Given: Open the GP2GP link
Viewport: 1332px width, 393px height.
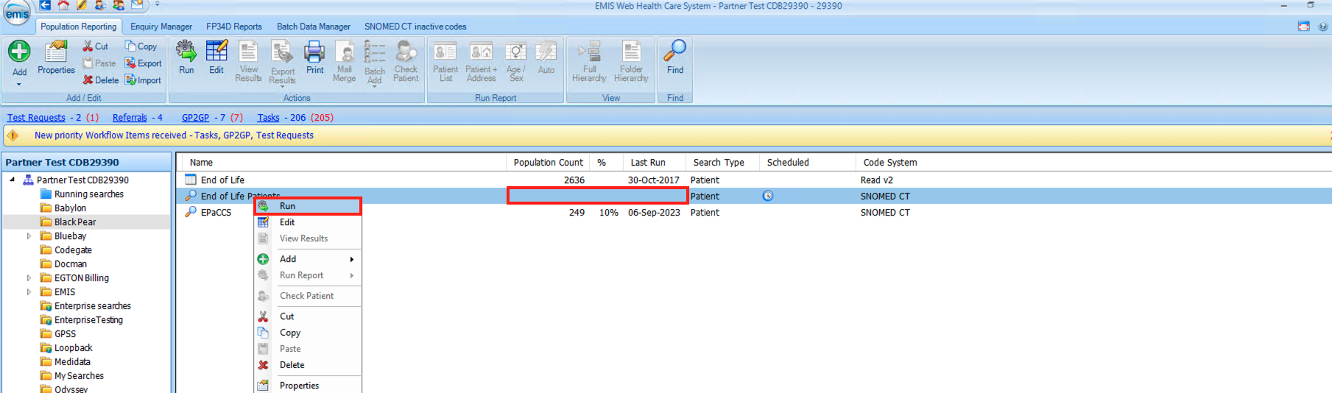Looking at the screenshot, I should [195, 118].
